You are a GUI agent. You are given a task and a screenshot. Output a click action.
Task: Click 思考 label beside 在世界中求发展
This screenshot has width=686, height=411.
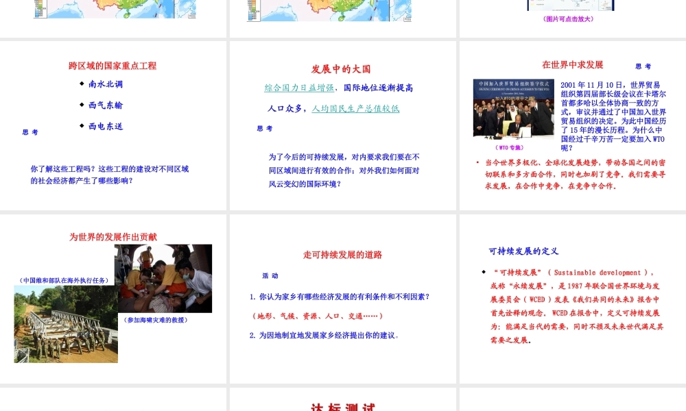pos(643,66)
